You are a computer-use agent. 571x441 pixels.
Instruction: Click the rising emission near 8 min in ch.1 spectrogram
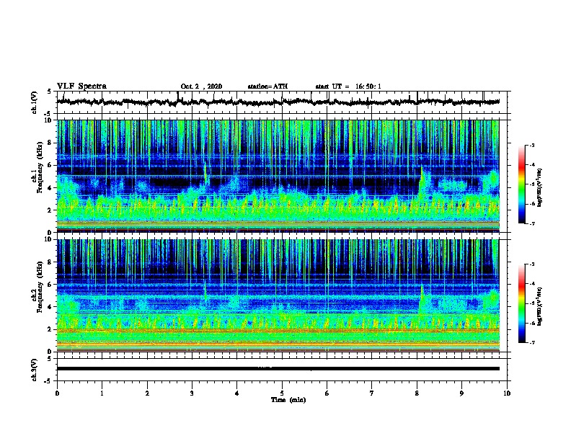coord(422,184)
